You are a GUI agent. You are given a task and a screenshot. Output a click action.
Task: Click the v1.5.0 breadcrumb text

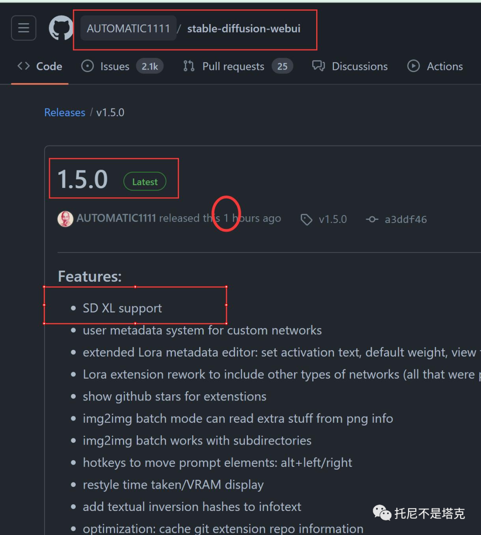[110, 113]
